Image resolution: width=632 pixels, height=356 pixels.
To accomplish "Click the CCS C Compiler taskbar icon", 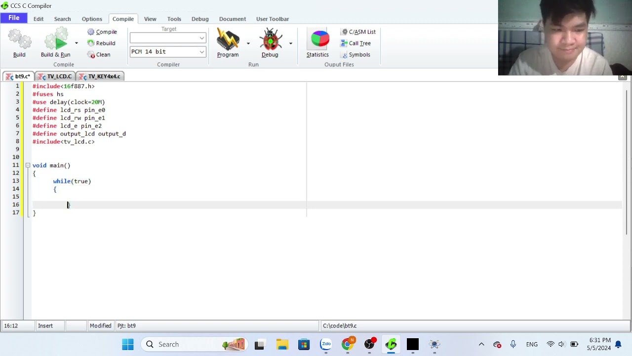I will click(391, 344).
